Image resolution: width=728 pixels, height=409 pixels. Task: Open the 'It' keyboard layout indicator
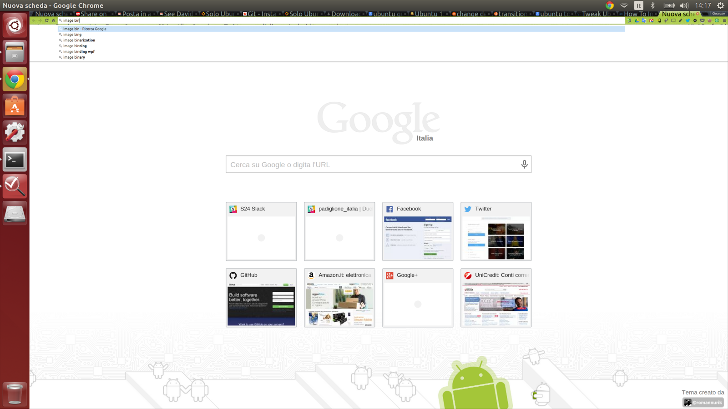point(639,5)
